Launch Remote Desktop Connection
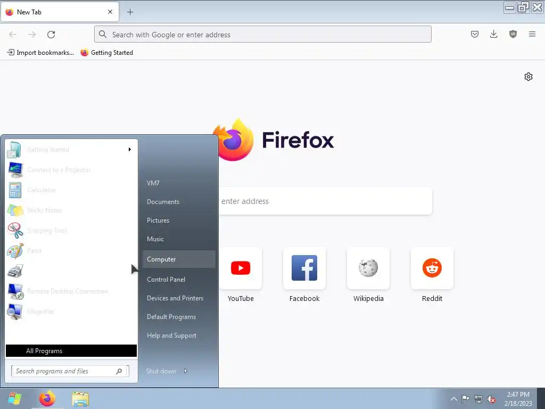545x409 pixels. click(x=71, y=291)
